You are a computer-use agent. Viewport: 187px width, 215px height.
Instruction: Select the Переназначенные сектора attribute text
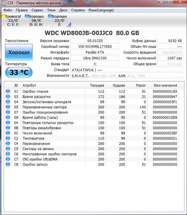pos(45,107)
